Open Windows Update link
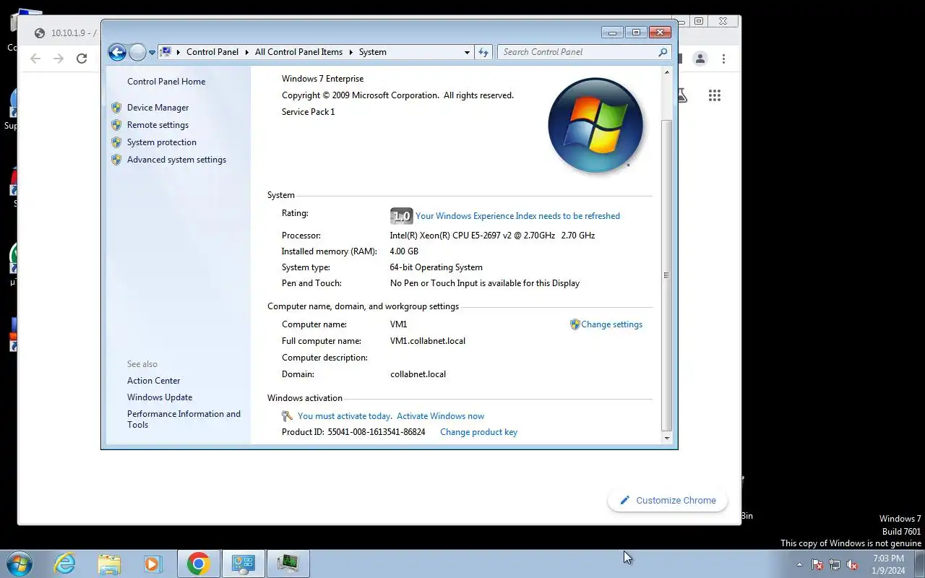925x578 pixels. pos(160,397)
